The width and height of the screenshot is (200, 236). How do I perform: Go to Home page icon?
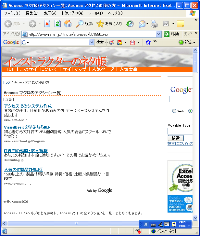pyautogui.click(x=68, y=24)
